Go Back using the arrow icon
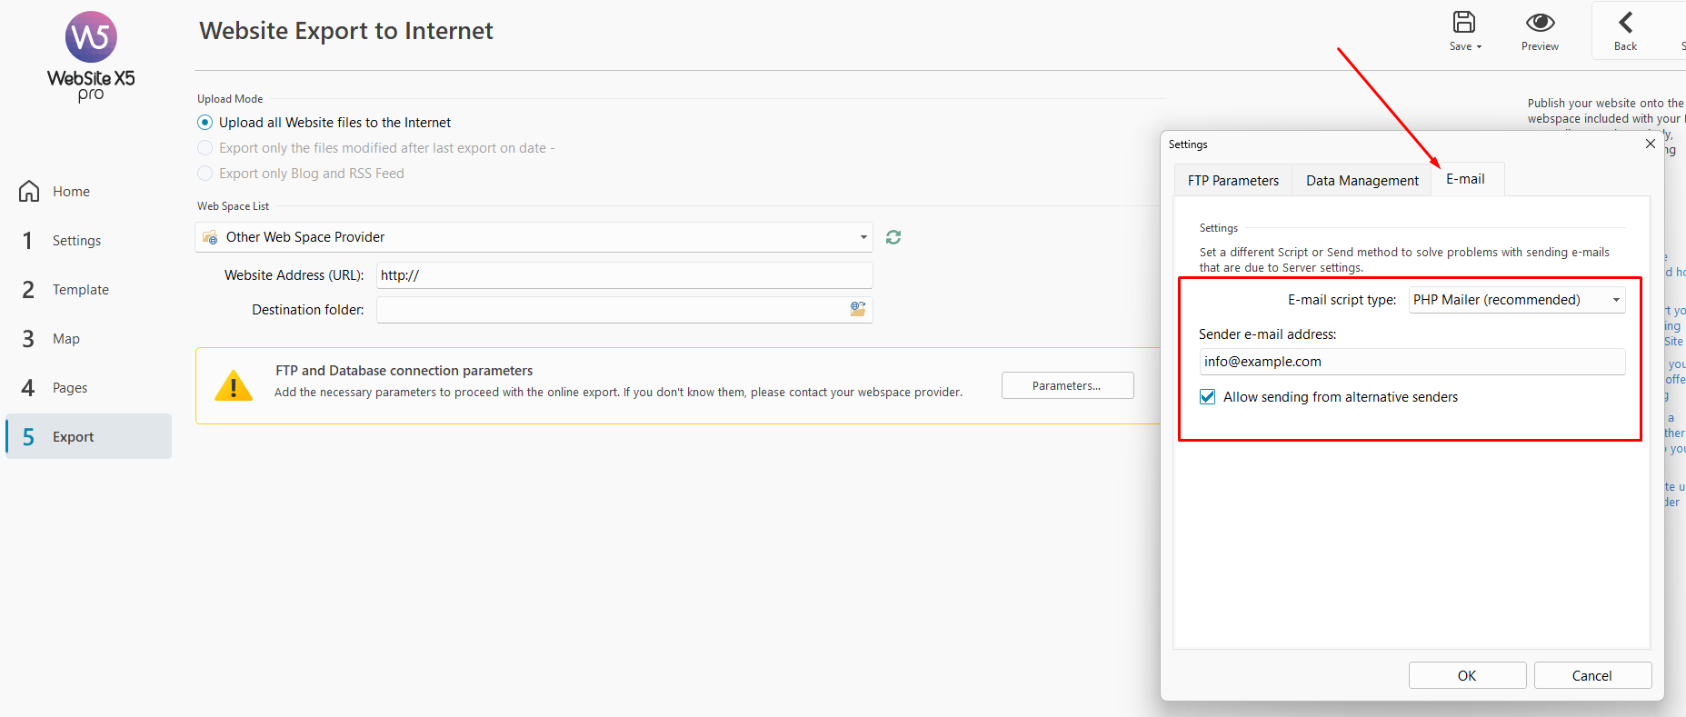The width and height of the screenshot is (1686, 717). coord(1625,23)
